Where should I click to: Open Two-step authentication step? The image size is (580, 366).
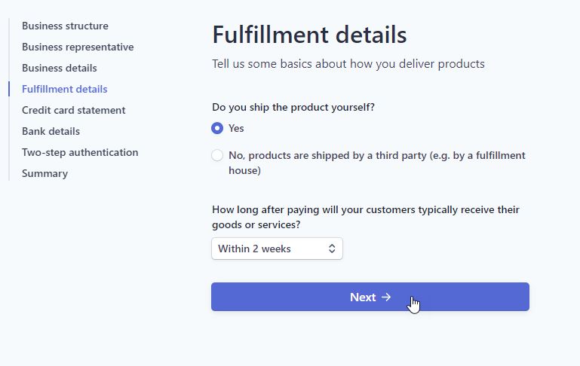pyautogui.click(x=80, y=152)
